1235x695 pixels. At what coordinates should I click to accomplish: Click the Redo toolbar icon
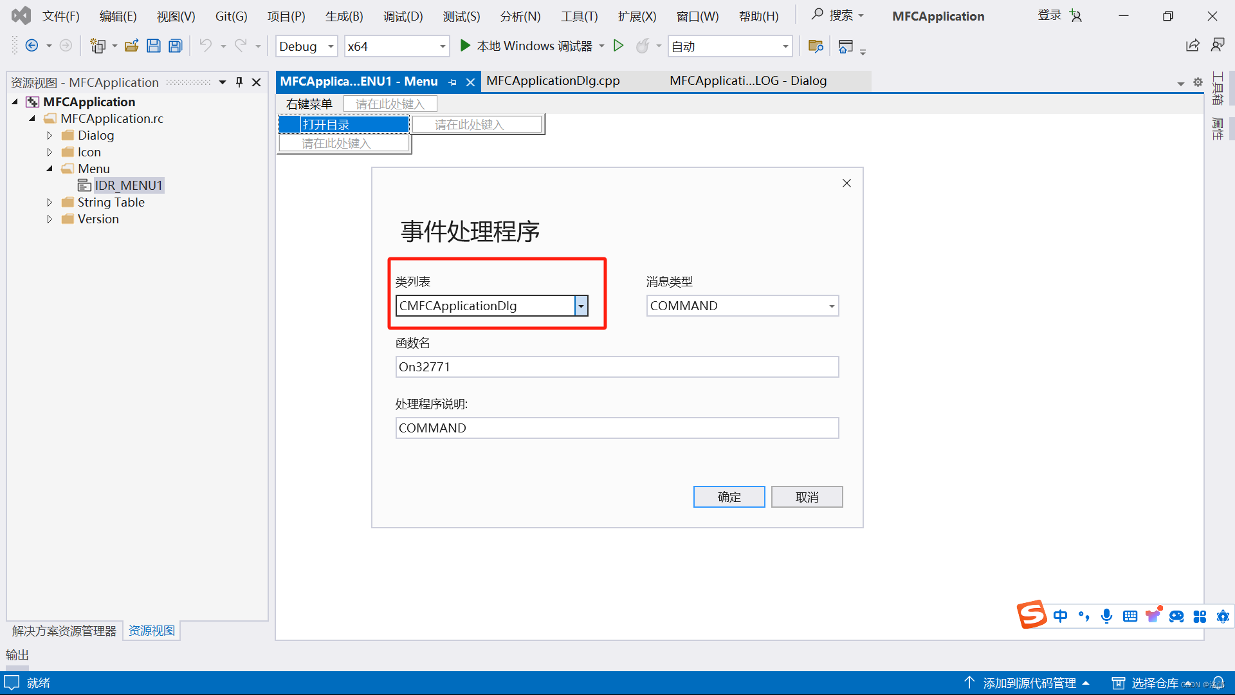tap(240, 46)
